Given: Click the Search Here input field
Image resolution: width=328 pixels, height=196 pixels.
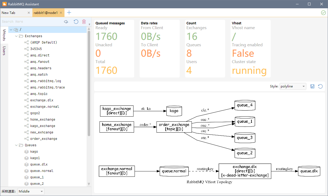Looking at the screenshot, I should tap(32, 22).
